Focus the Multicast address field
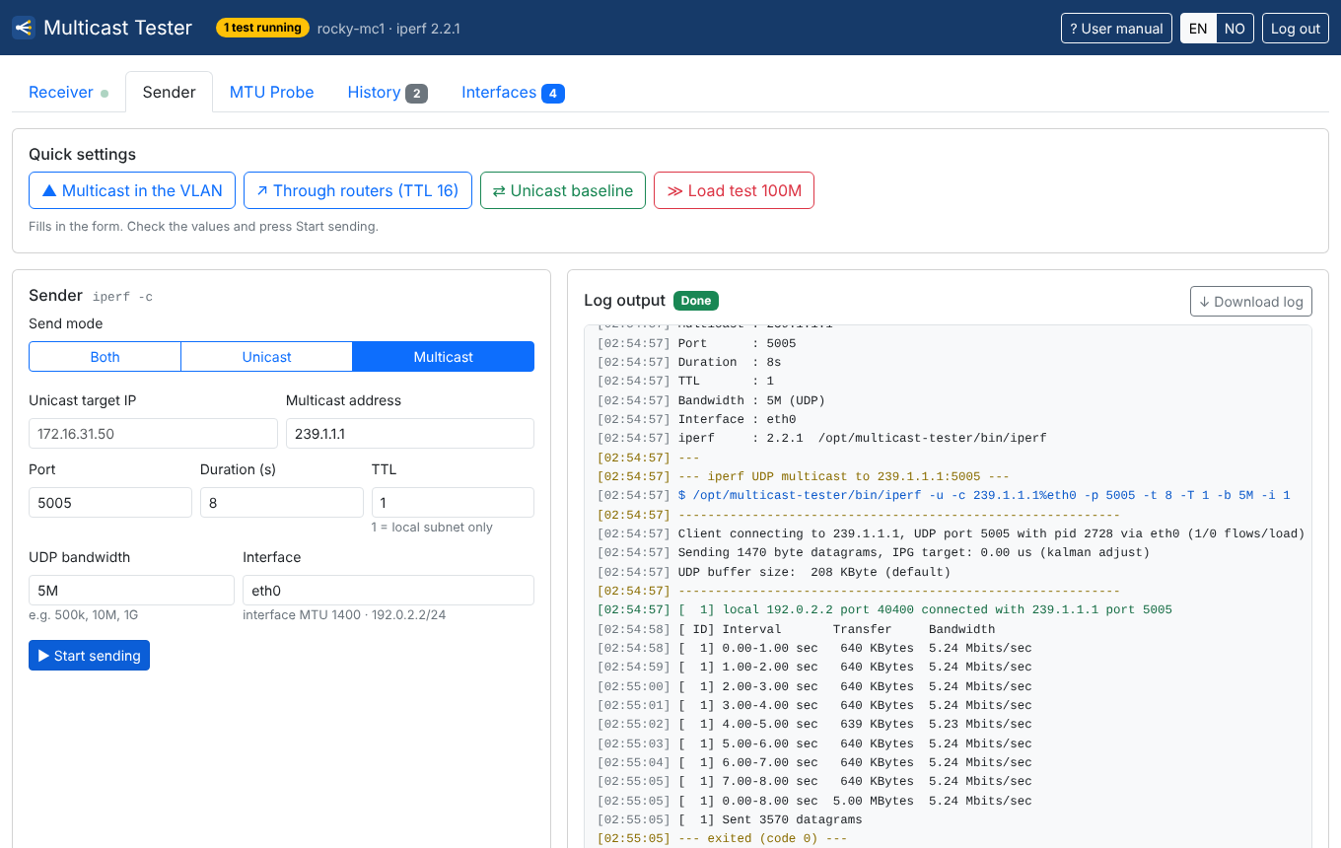 (410, 434)
